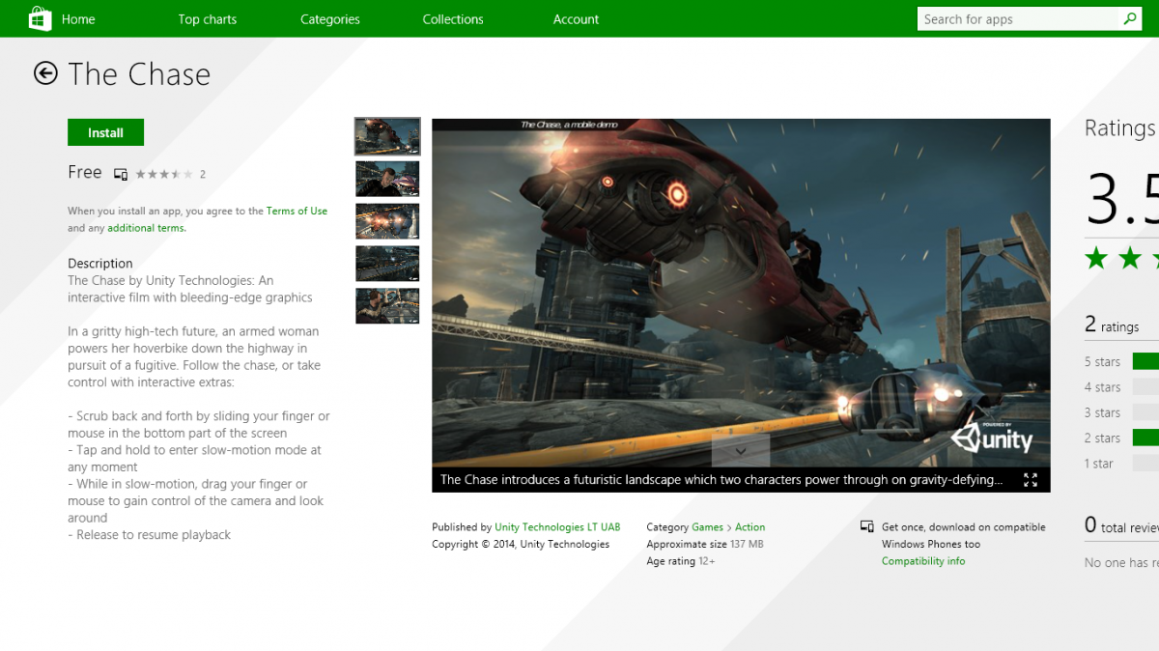Image resolution: width=1159 pixels, height=651 pixels.
Task: Open the Action subcategory link
Action: [750, 527]
